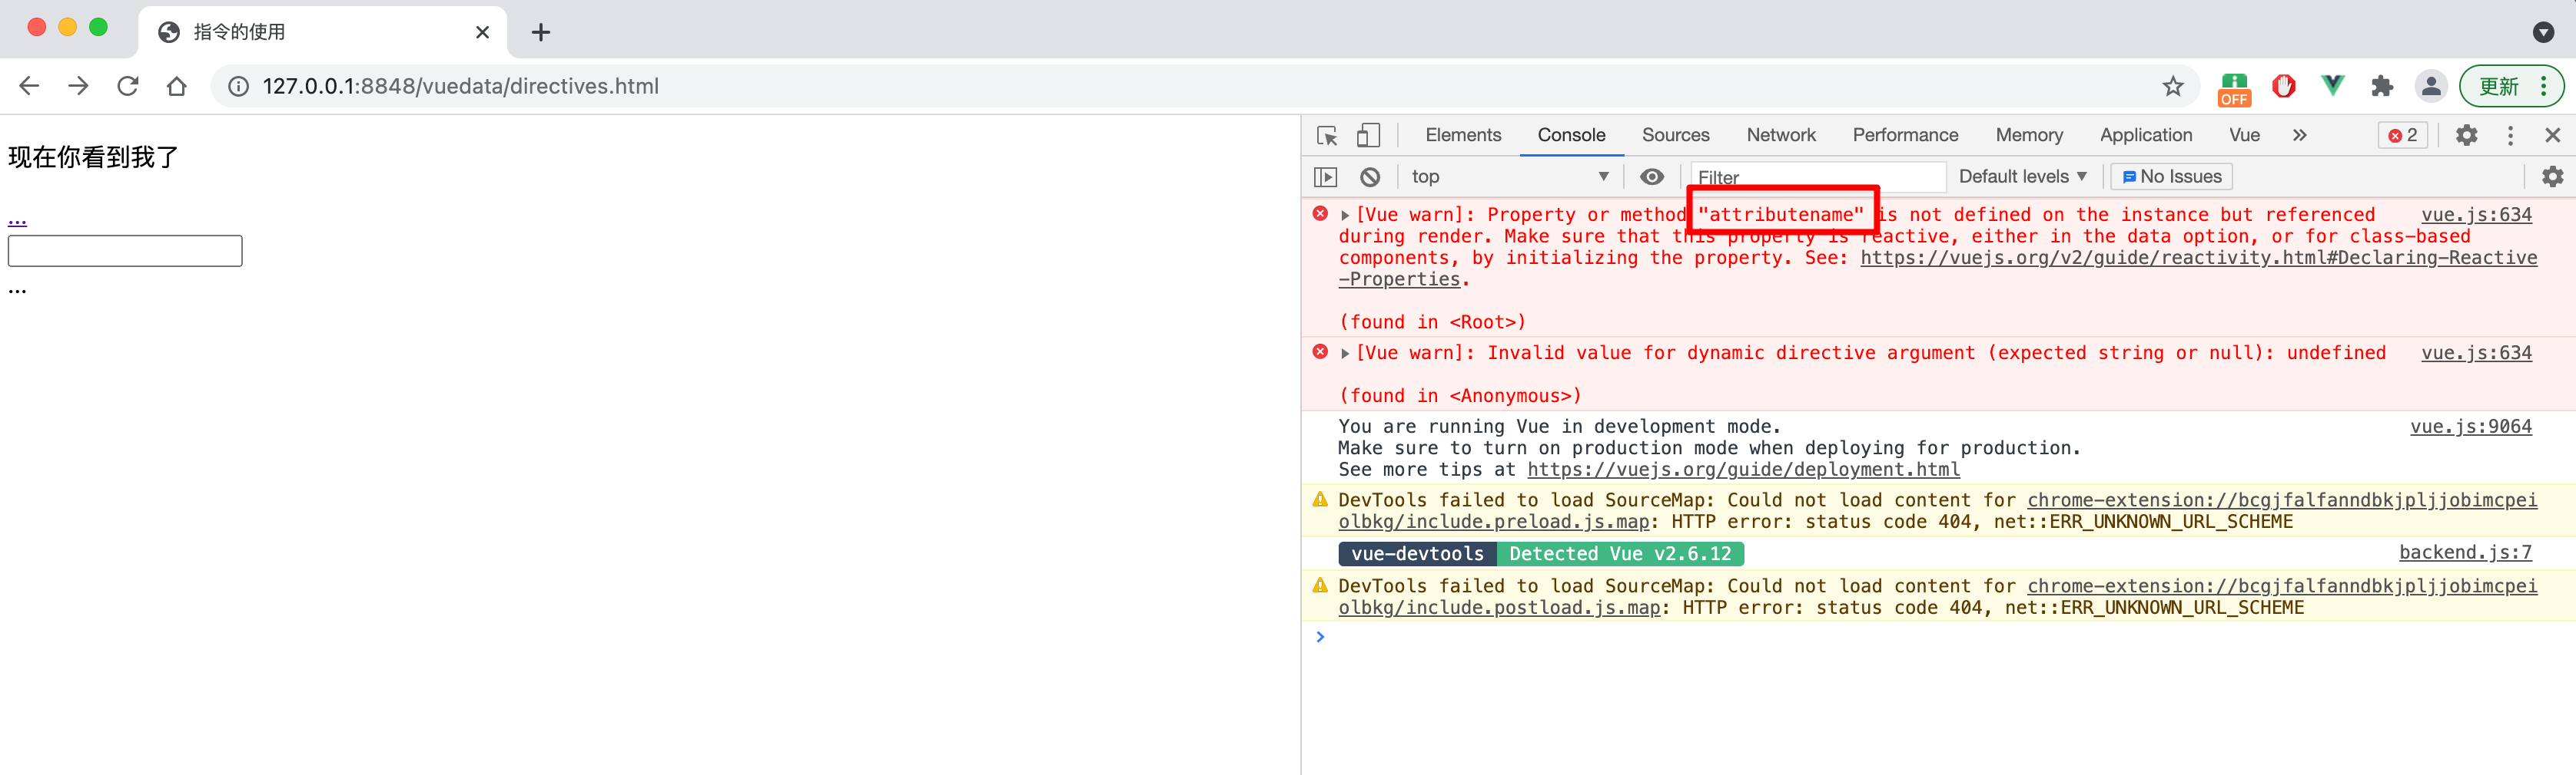This screenshot has width=2576, height=775.
Task: Switch to the Vue devtools tab
Action: 2243,135
